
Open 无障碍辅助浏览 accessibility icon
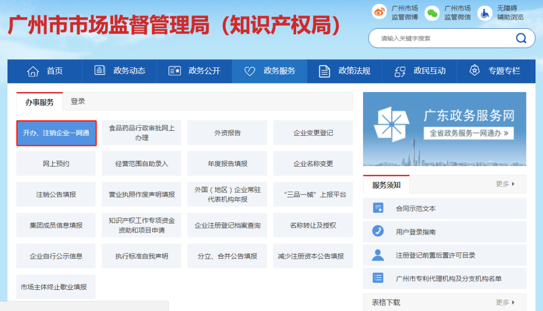485,13
